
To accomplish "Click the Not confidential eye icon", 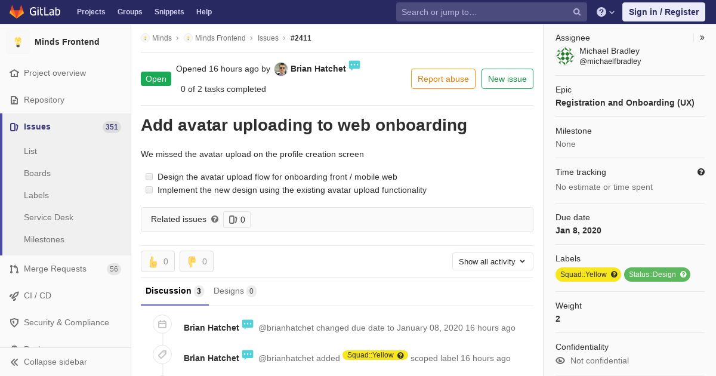I will coord(560,360).
